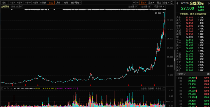Zoom in the chart with plus icon
Image resolution: width=210 pixels, height=107 pixels.
point(134,3)
